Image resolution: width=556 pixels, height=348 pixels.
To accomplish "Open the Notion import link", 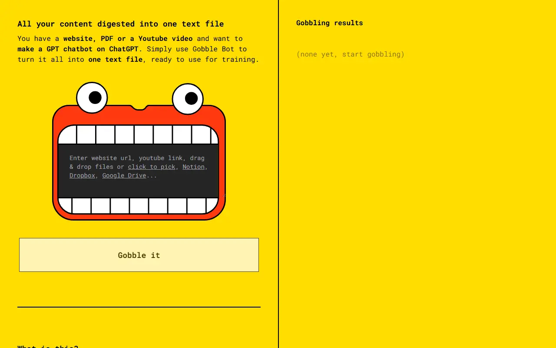I will point(193,167).
